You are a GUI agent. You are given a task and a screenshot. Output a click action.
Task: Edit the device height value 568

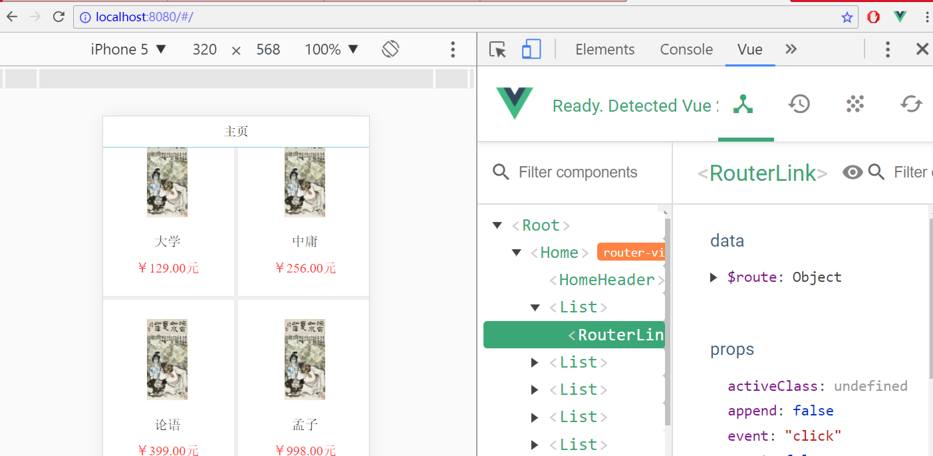point(268,49)
